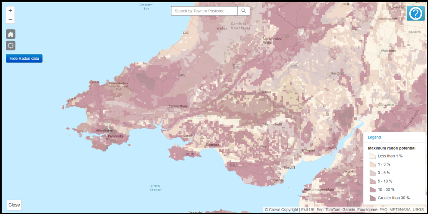
Task: Click the magnifier search icon
Action: click(x=244, y=11)
